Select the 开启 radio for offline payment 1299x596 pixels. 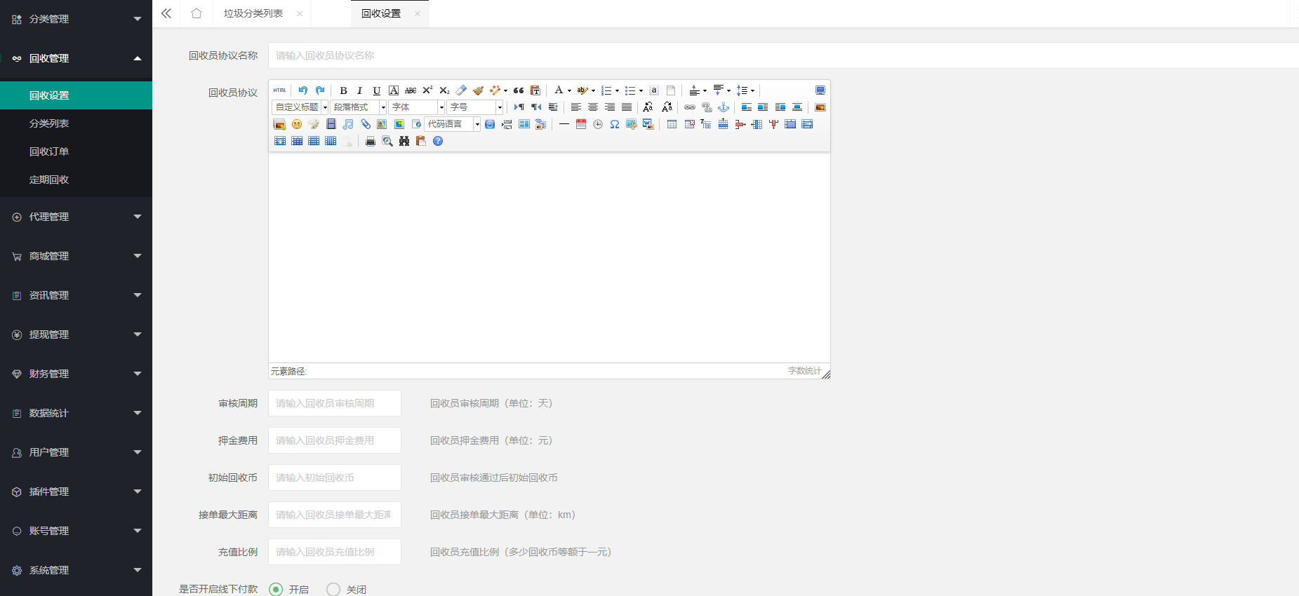(277, 590)
